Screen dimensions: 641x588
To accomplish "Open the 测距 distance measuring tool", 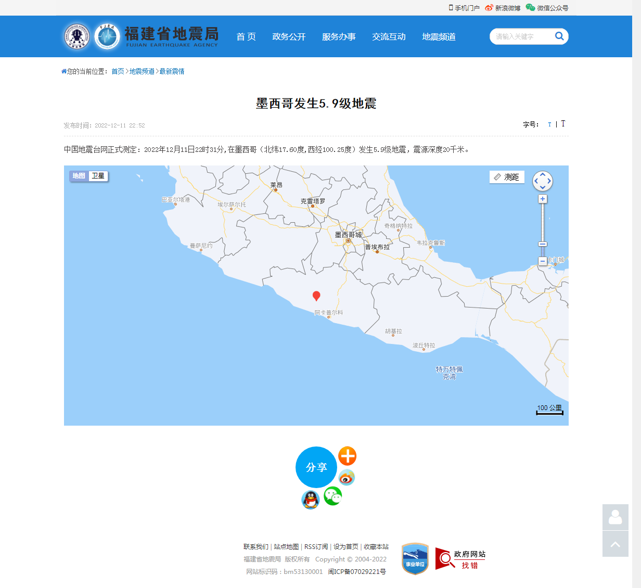I will coord(507,177).
